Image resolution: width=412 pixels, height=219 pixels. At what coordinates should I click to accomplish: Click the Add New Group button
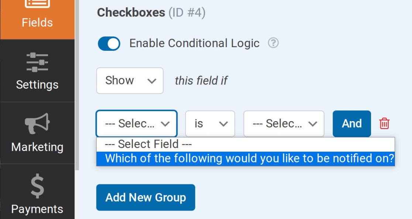coord(145,197)
